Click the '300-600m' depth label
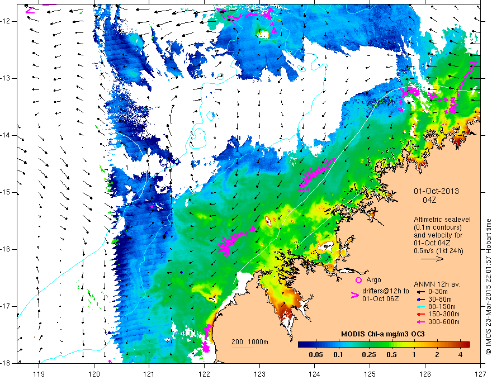Image resolution: width=492 pixels, height=380 pixels. tap(444, 322)
